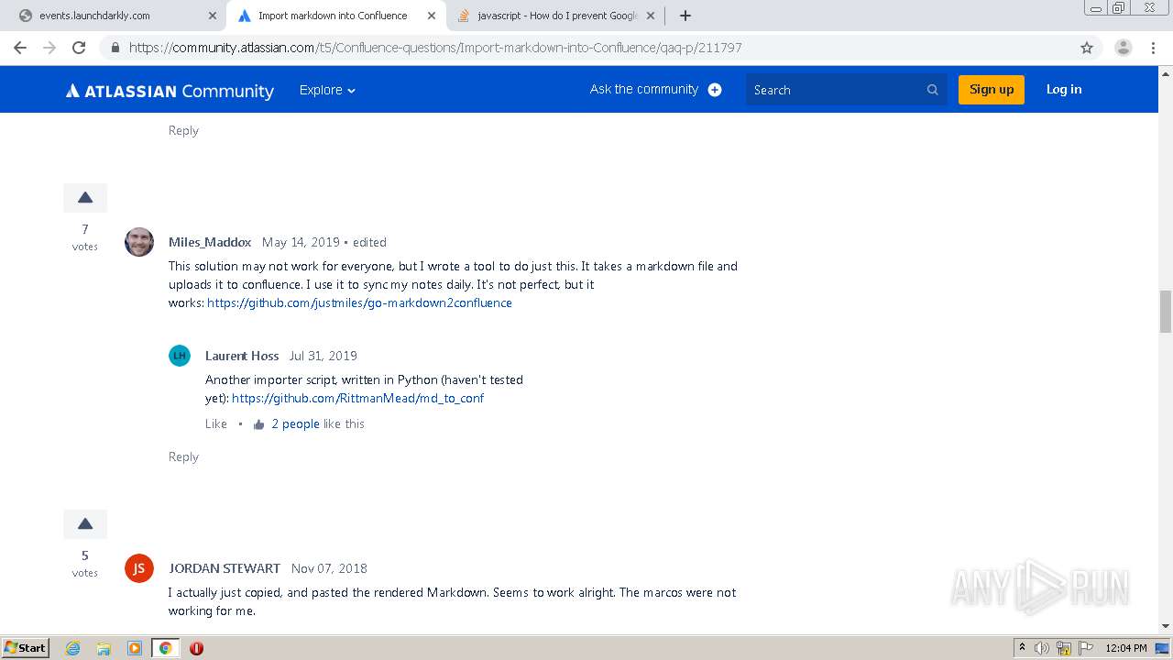Reload the page
1173x660 pixels.
[79, 48]
